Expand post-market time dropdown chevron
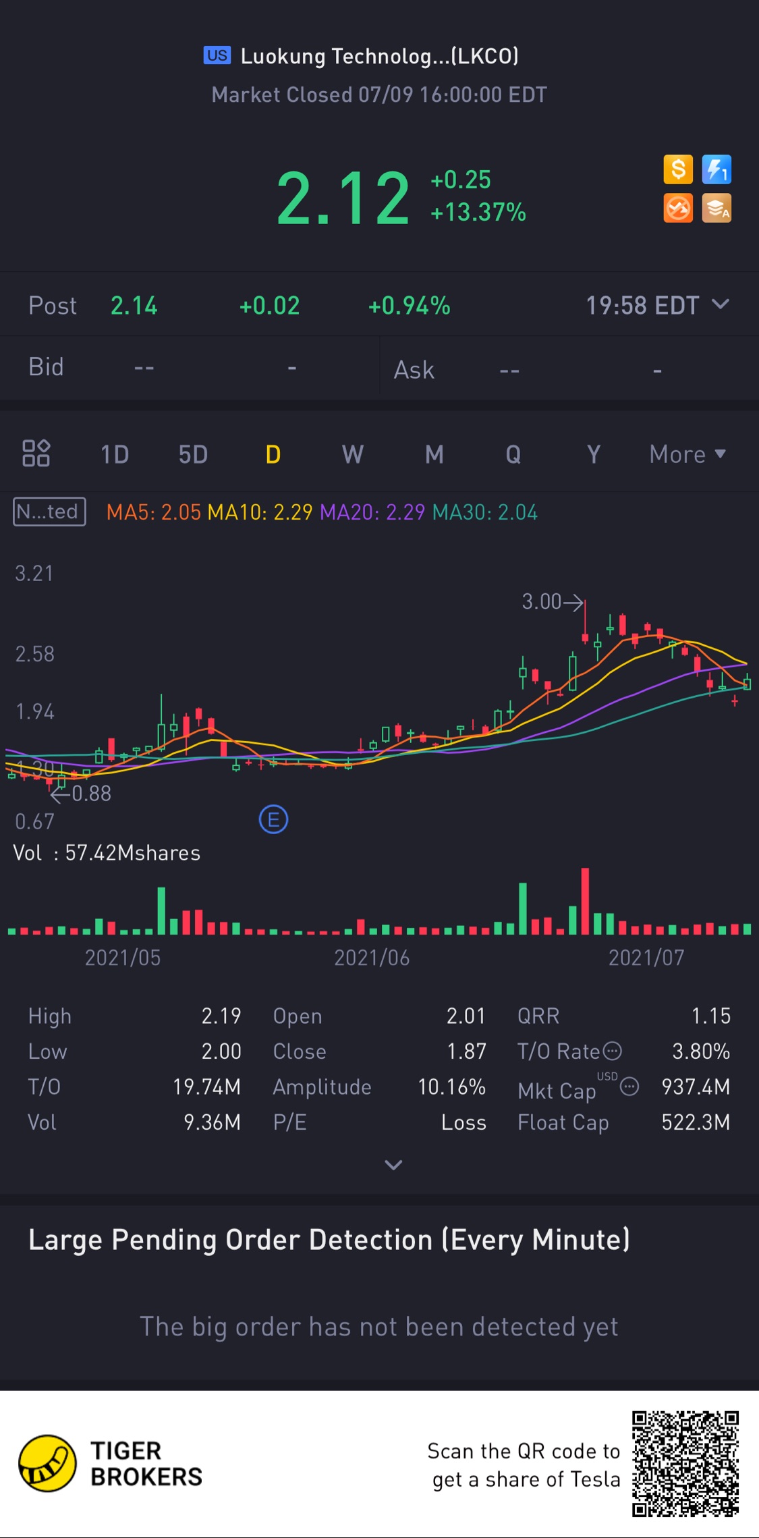Screen dimensions: 759x1538 pos(721,304)
